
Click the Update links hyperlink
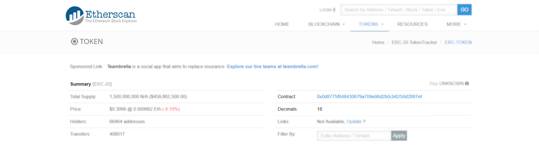(354, 122)
